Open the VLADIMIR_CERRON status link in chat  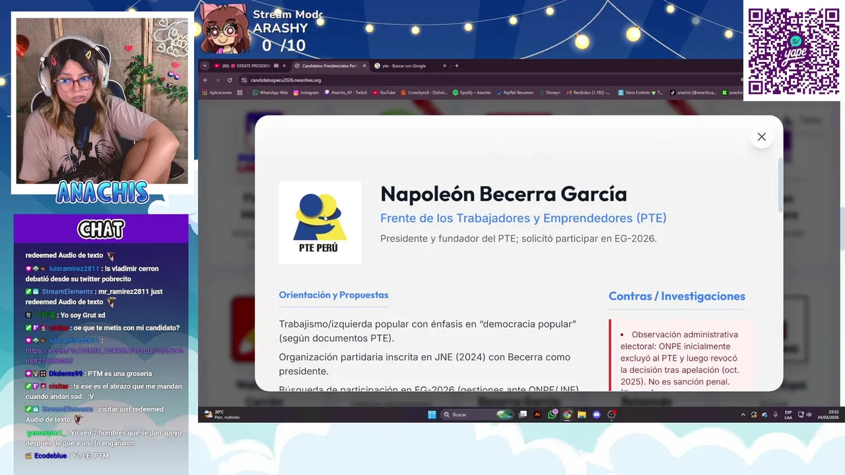pos(104,356)
